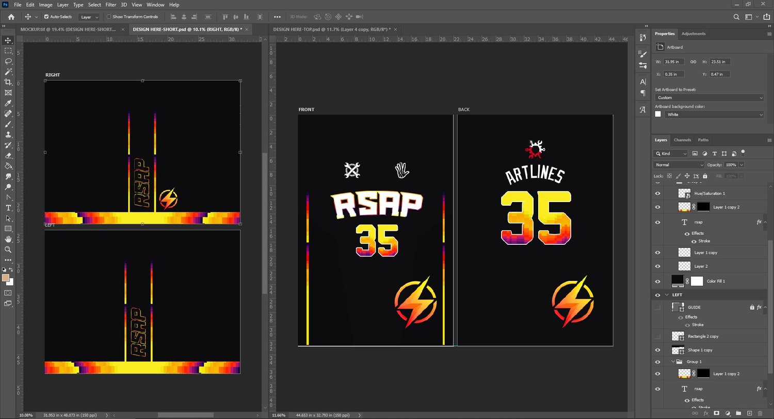Click the Home icon in options bar

coord(11,16)
